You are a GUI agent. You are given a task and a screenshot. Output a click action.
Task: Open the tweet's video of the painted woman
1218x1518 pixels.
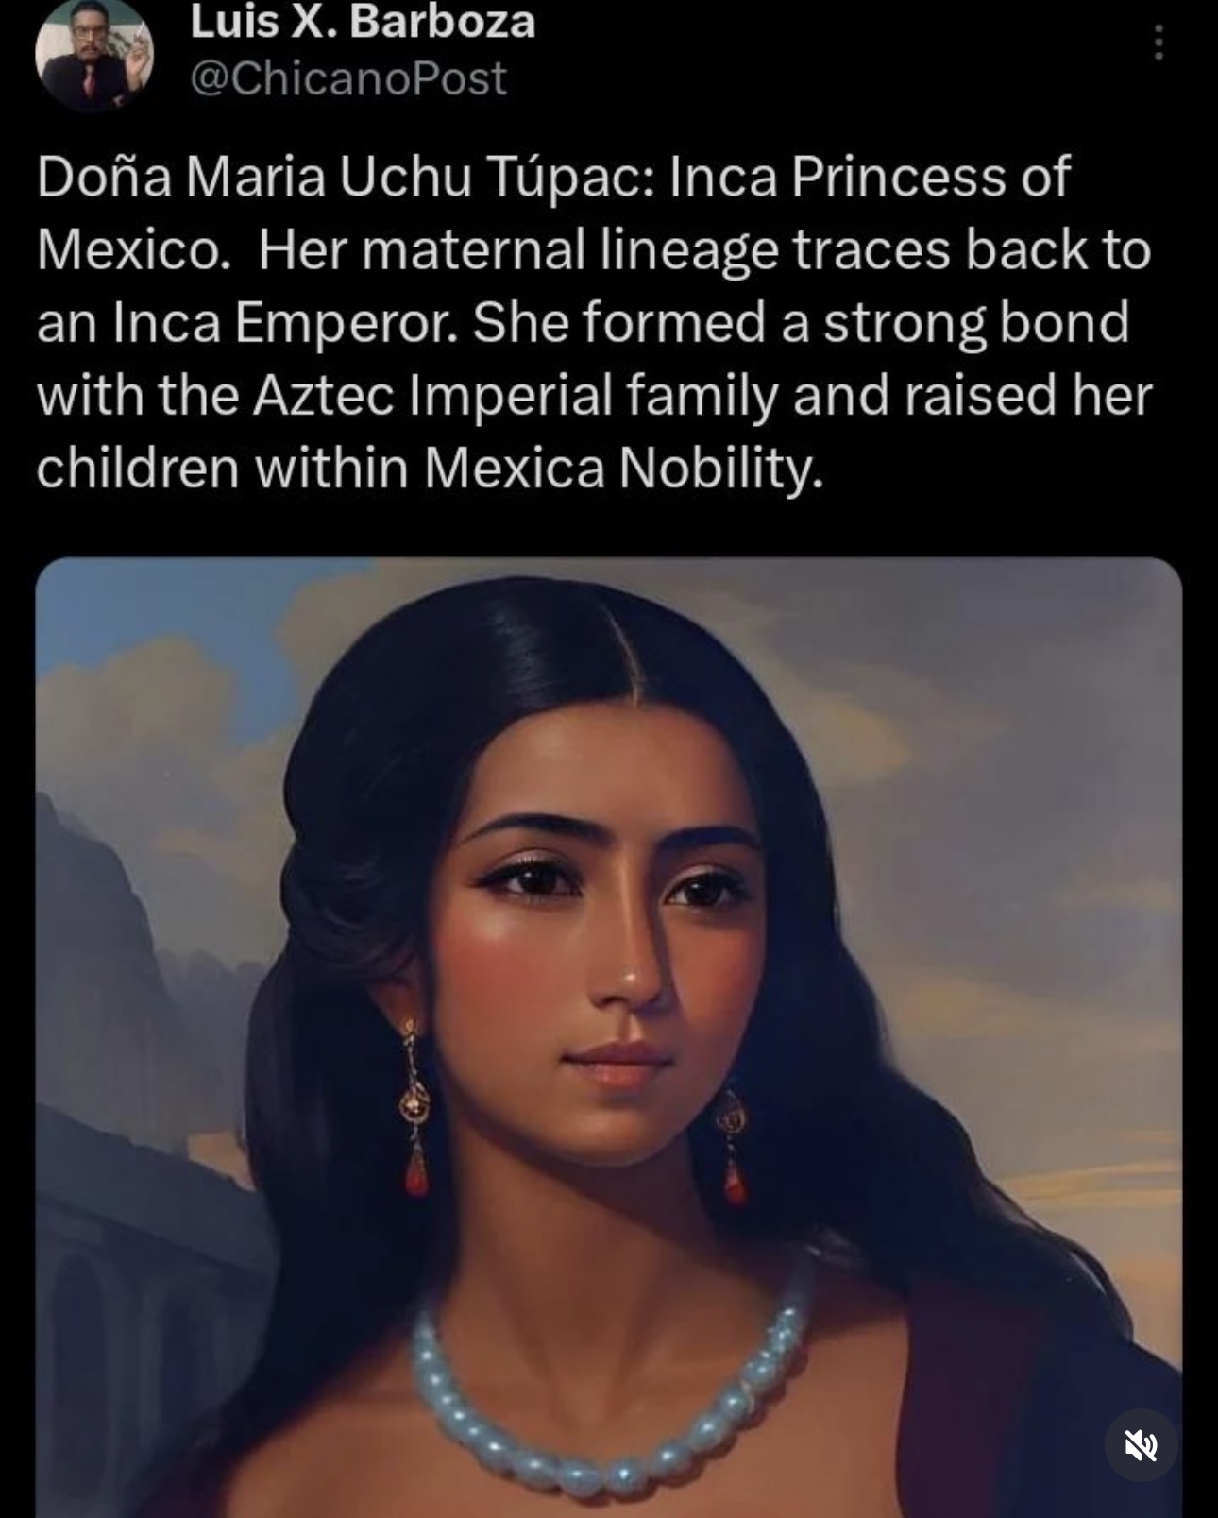click(x=609, y=1037)
